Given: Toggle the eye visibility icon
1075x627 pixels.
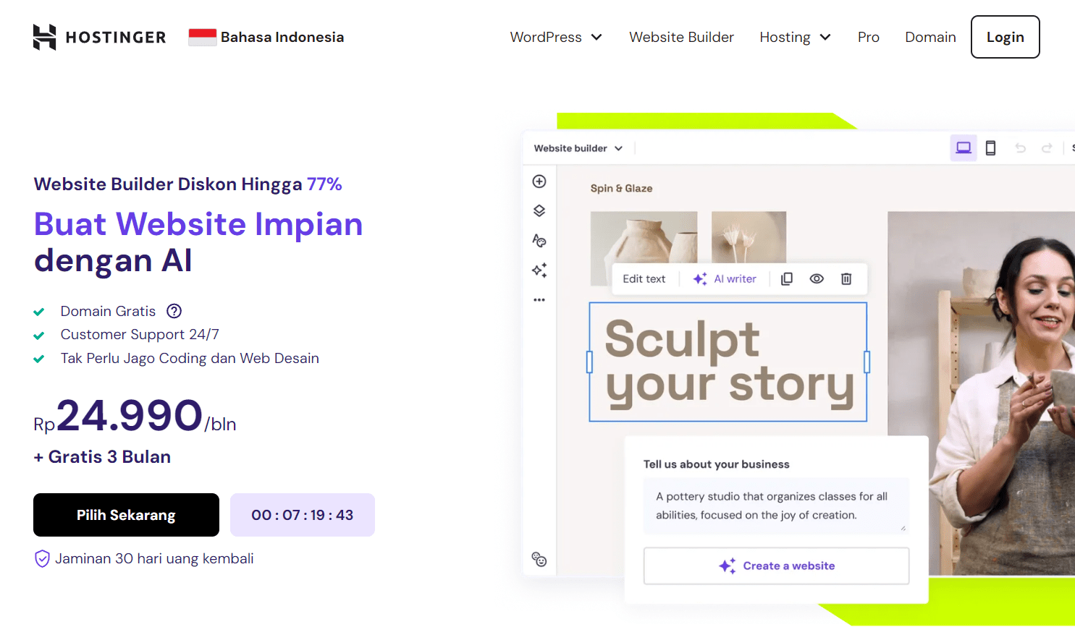Looking at the screenshot, I should pos(817,279).
